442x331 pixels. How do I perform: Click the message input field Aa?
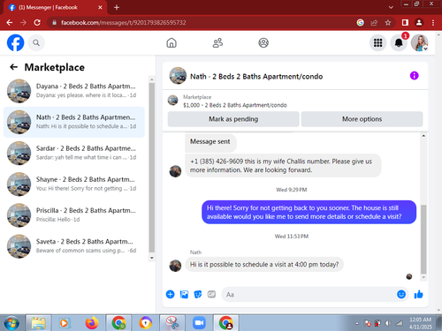tap(308, 294)
